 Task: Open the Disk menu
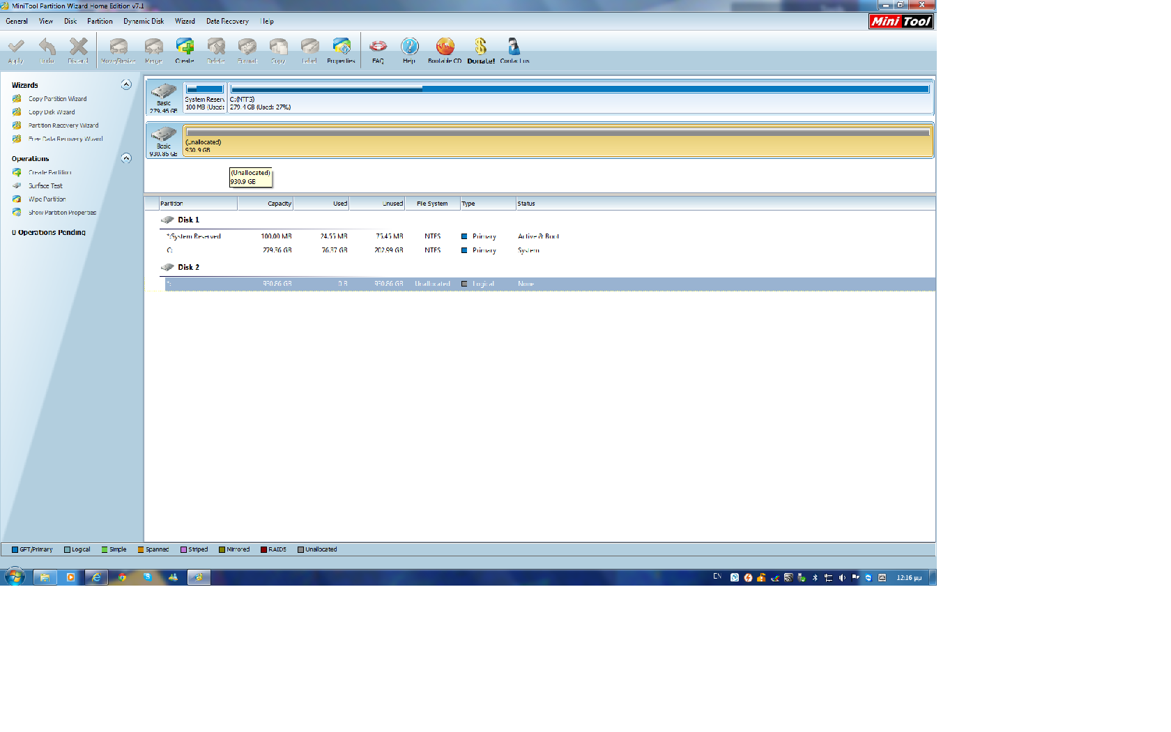(70, 21)
